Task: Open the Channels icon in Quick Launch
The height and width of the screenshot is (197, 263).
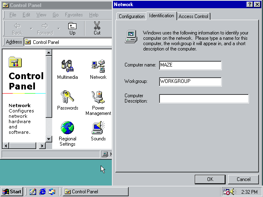Action: click(52, 192)
